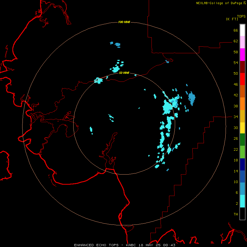The width and height of the screenshot is (247, 247).
Task: Click the 'NEXLAB-College of DuPage' credit text
Action: pos(219,3)
